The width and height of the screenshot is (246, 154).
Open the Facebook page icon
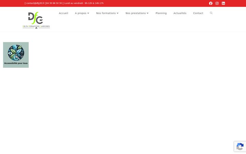point(211,3)
